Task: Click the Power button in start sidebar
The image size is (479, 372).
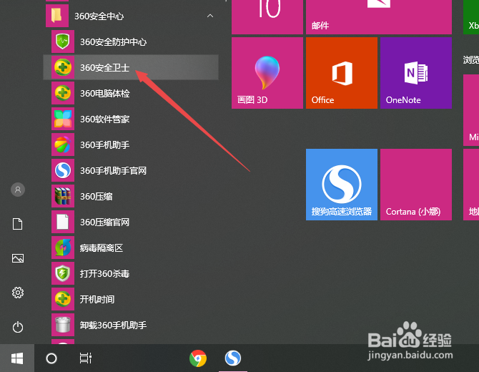Action: 18,327
